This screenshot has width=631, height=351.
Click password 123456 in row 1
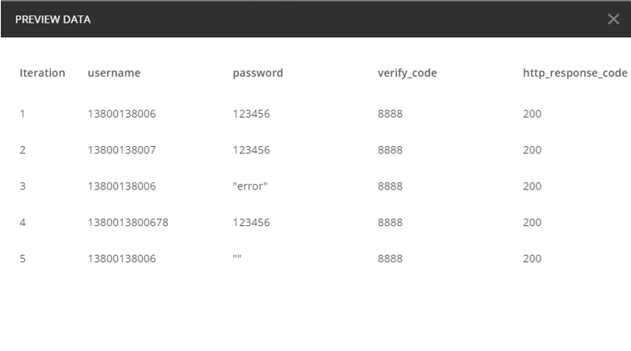pos(251,114)
